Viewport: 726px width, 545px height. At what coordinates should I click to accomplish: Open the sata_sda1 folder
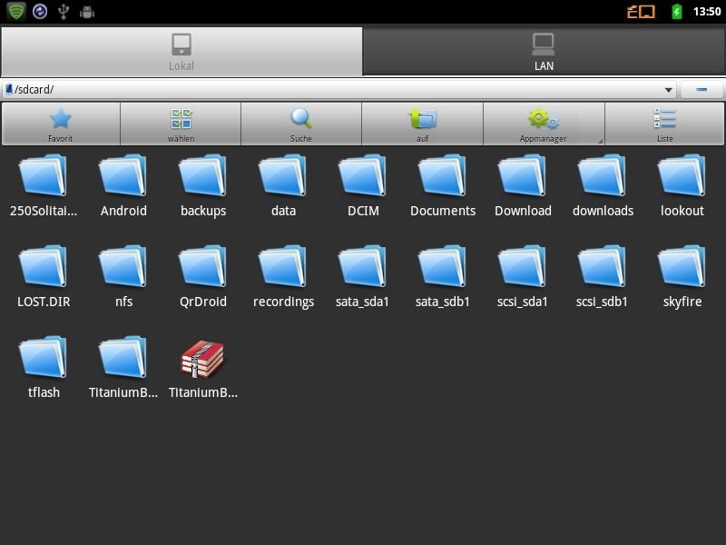[363, 277]
